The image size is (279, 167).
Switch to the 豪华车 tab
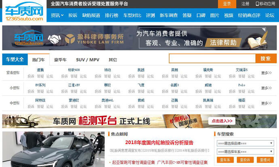(x=60, y=60)
